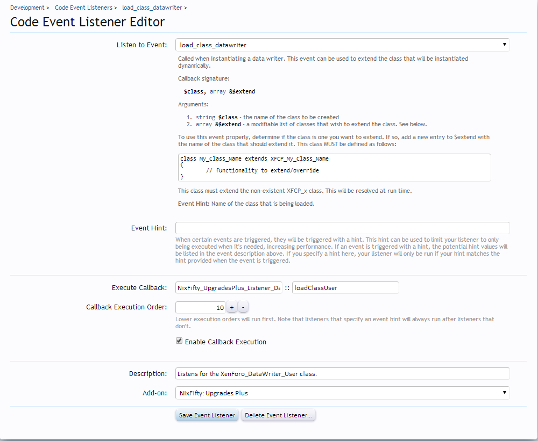Screen dimensions: 538x441
Task: Increase callback execution order with plus button
Action: [231, 307]
